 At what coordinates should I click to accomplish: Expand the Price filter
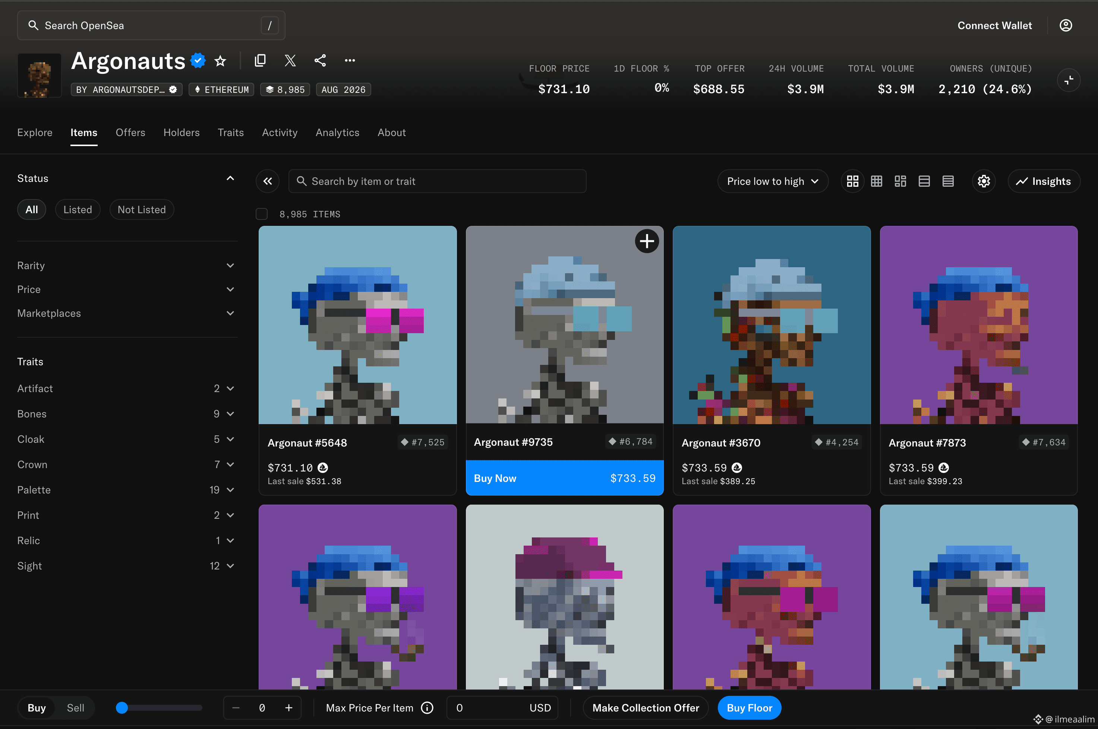pyautogui.click(x=126, y=289)
